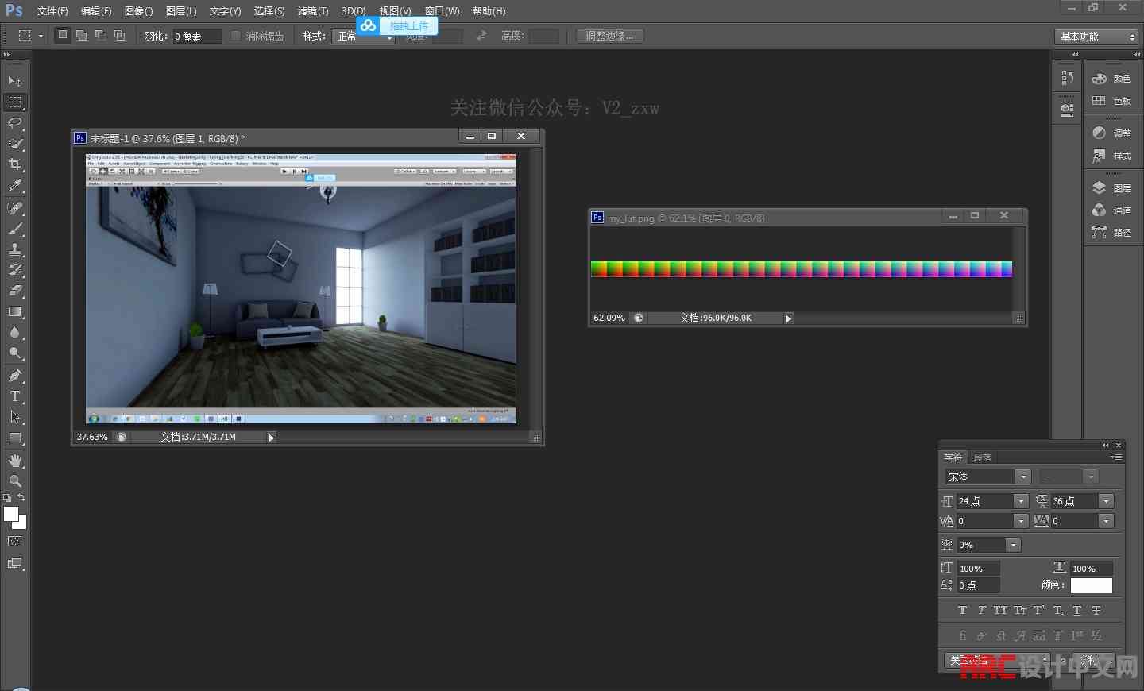Image resolution: width=1144 pixels, height=691 pixels.
Task: Click the 羽化 feather input field
Action: 197,37
